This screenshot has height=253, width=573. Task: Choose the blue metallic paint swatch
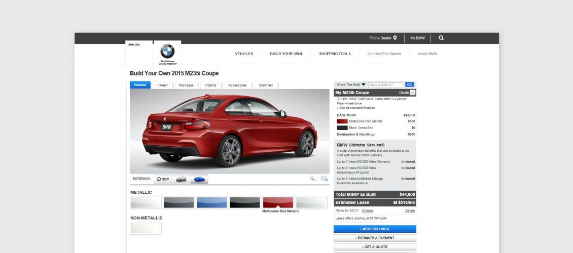pos(212,203)
